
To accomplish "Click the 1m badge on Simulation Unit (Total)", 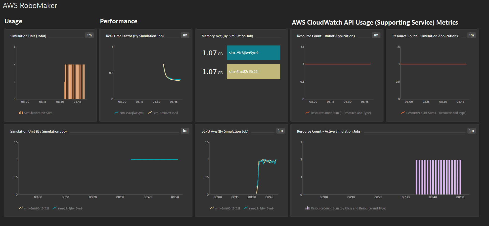I will (90, 35).
